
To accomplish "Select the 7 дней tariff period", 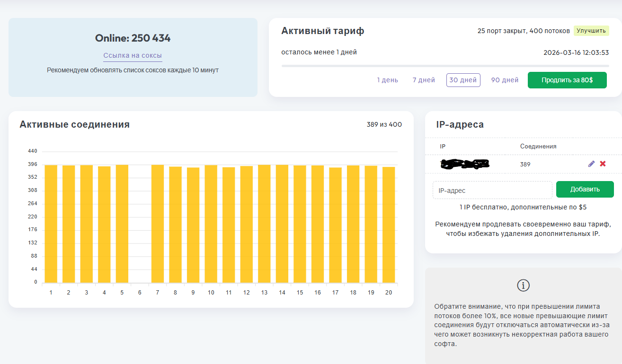I will pos(424,80).
